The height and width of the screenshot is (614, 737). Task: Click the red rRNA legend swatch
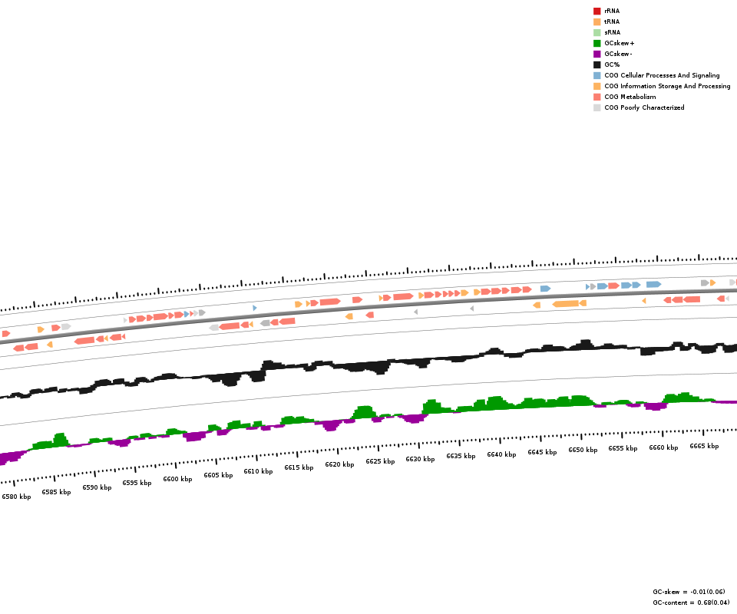click(597, 11)
